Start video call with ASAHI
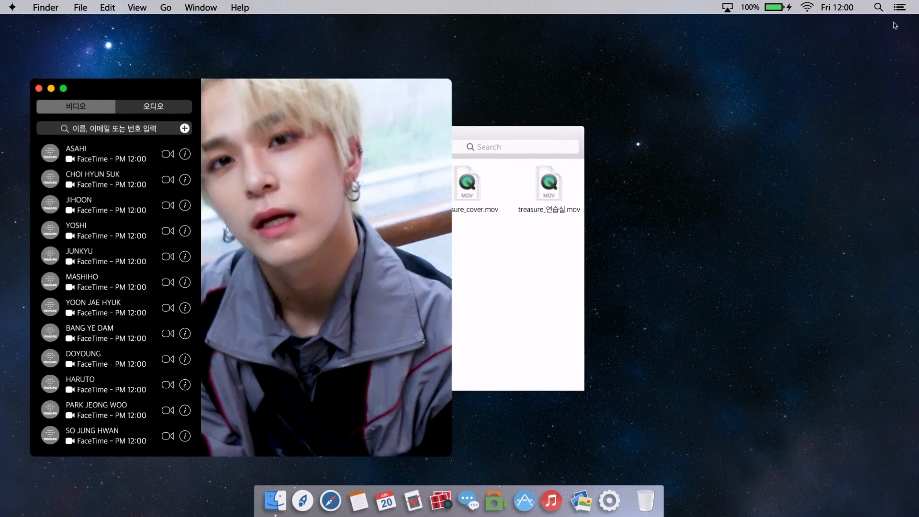Screen dimensions: 919x517 pos(168,154)
